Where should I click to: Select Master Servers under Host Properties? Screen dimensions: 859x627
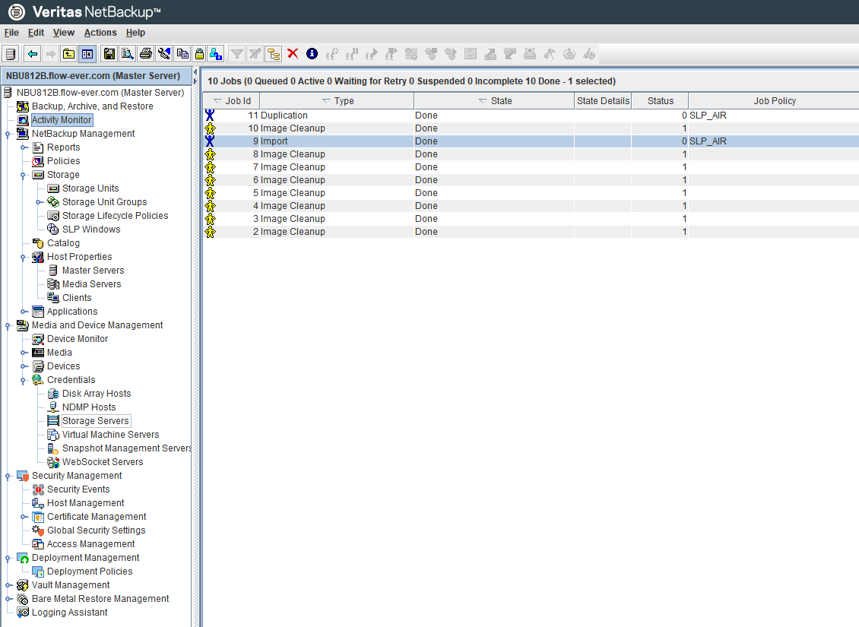94,271
